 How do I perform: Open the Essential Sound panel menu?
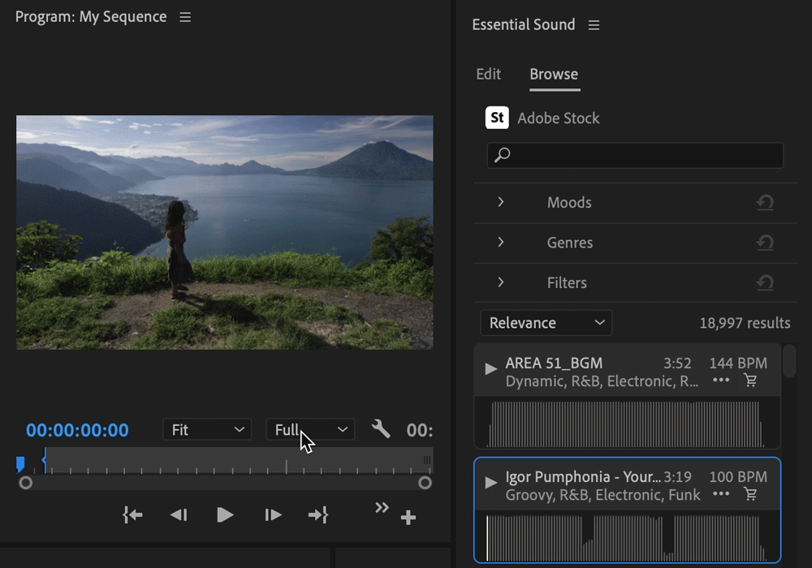coord(594,25)
